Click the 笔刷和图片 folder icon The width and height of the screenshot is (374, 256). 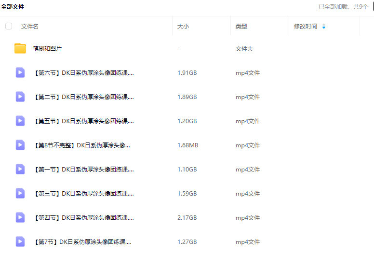(x=20, y=48)
